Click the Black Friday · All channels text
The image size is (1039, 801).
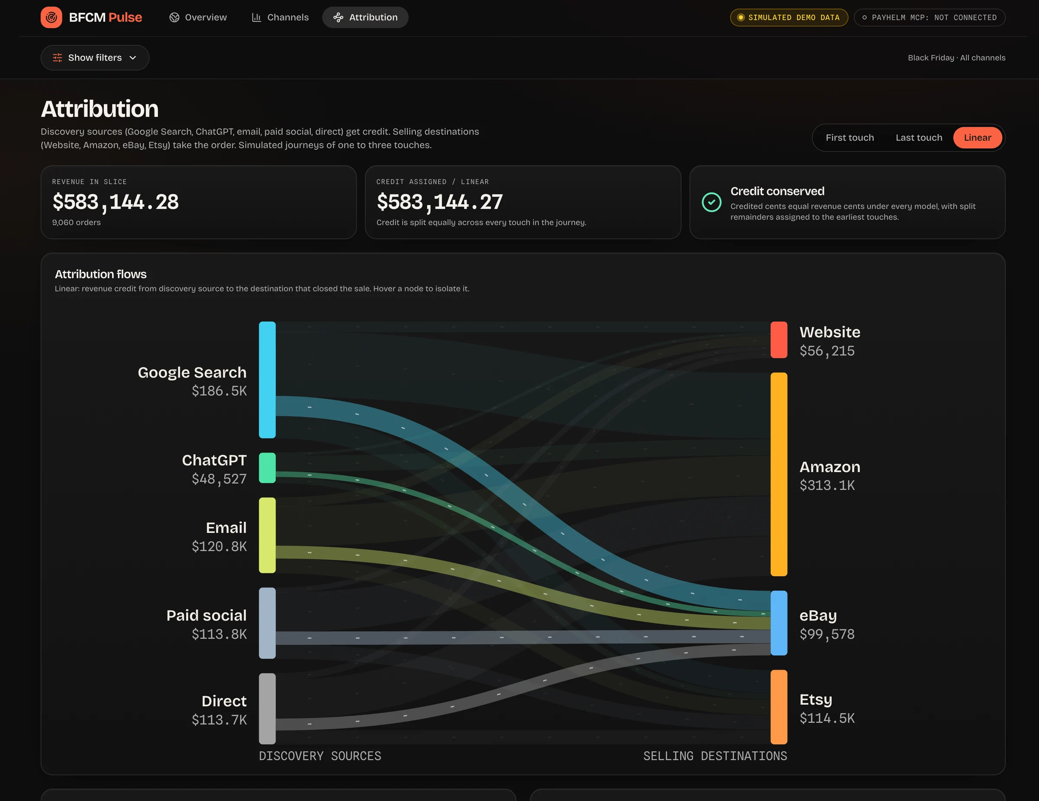(x=956, y=58)
